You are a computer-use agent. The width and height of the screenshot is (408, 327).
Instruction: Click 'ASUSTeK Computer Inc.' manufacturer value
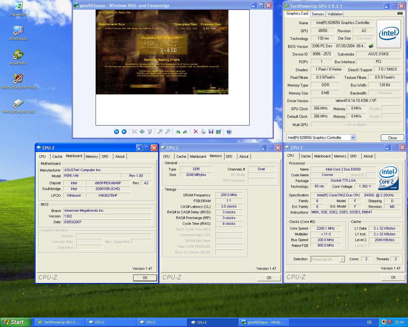pyautogui.click(x=107, y=170)
